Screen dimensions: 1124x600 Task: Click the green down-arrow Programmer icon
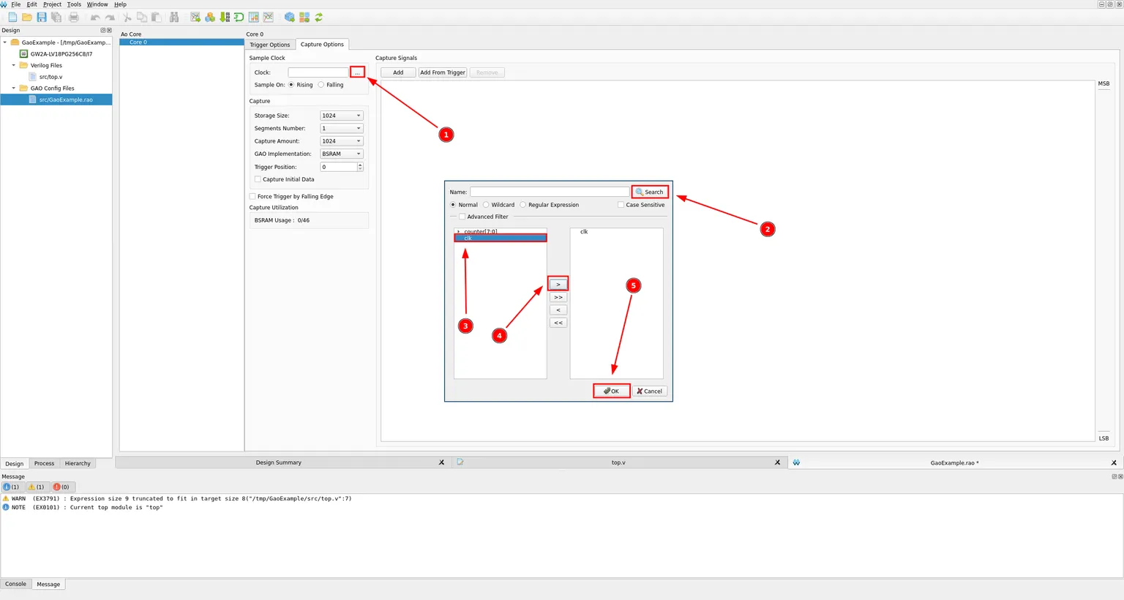(225, 17)
